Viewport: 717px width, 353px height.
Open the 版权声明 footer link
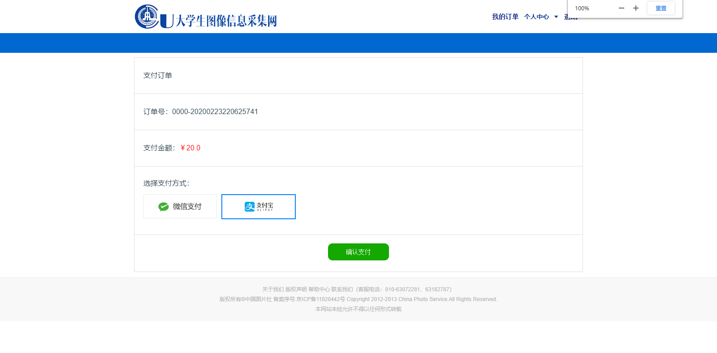(x=296, y=289)
